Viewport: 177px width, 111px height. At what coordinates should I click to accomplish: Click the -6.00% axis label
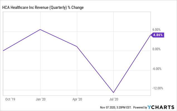[157, 69]
